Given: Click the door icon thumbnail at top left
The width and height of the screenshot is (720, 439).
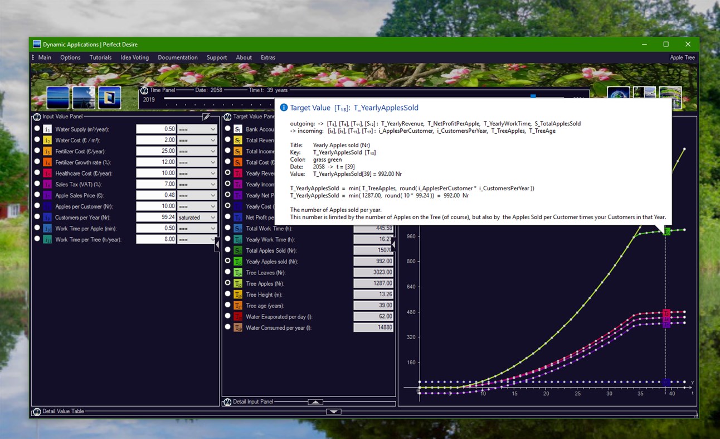Looking at the screenshot, I should click(110, 98).
